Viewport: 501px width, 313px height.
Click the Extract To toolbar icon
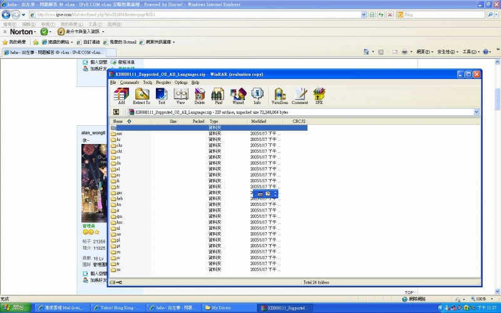pyautogui.click(x=142, y=95)
